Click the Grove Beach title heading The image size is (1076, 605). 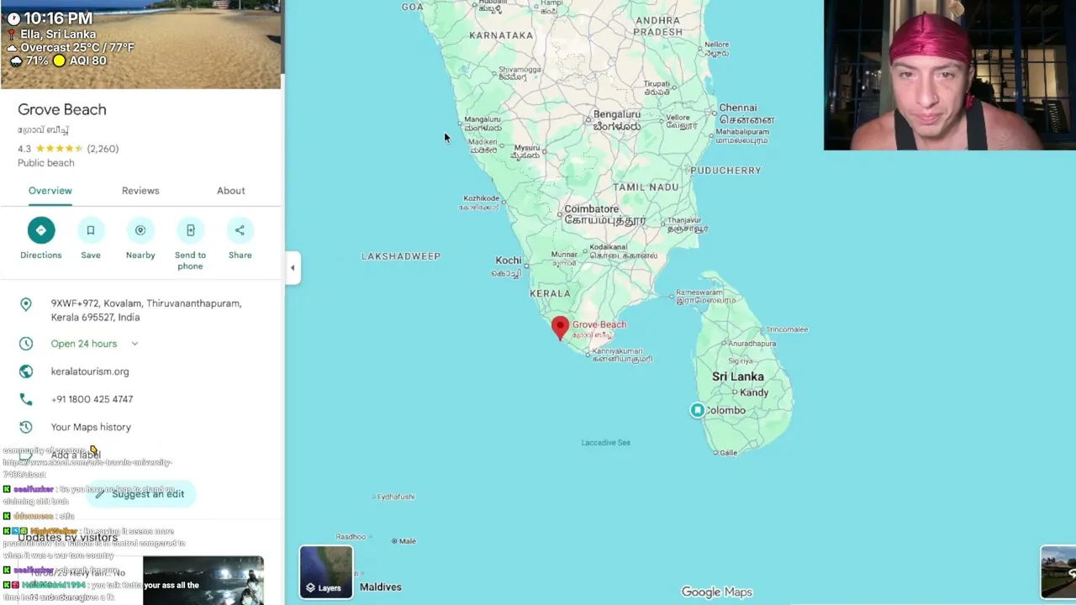(62, 109)
